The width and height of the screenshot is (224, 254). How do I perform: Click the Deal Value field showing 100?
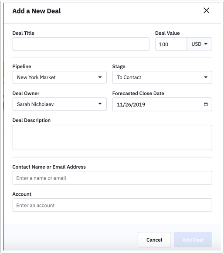coord(171,44)
